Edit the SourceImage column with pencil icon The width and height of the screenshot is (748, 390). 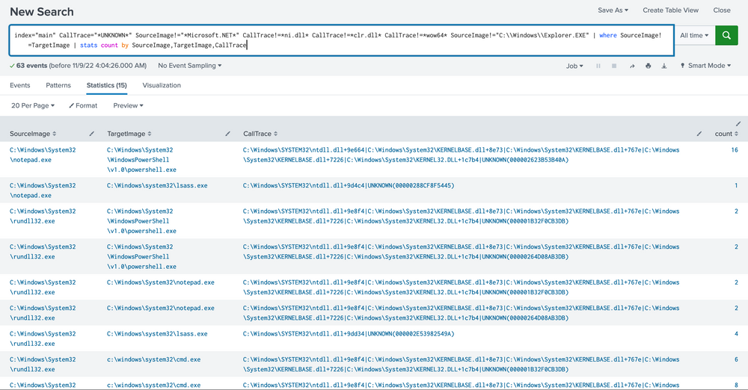tap(92, 134)
